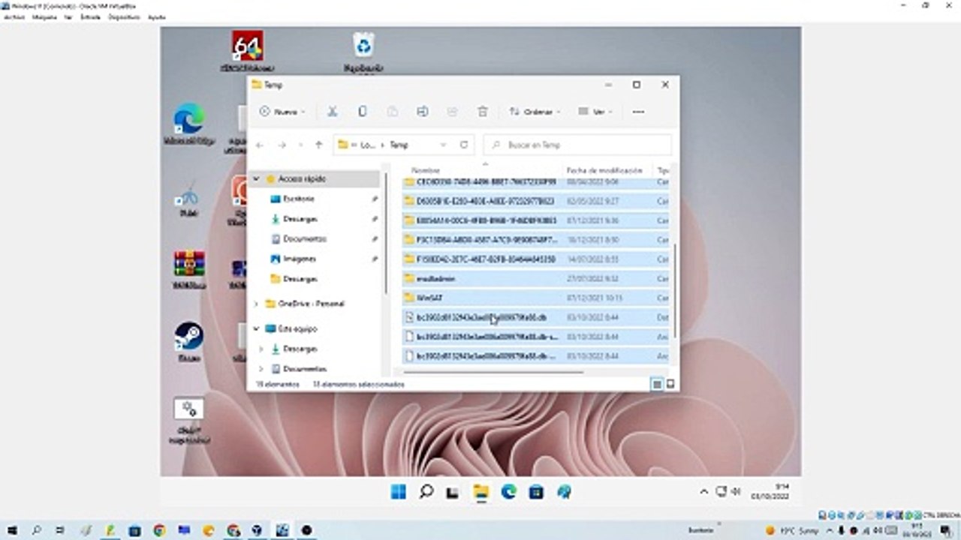Select the folder starting with D6305B1E
This screenshot has height=540, width=961.
tap(535, 201)
